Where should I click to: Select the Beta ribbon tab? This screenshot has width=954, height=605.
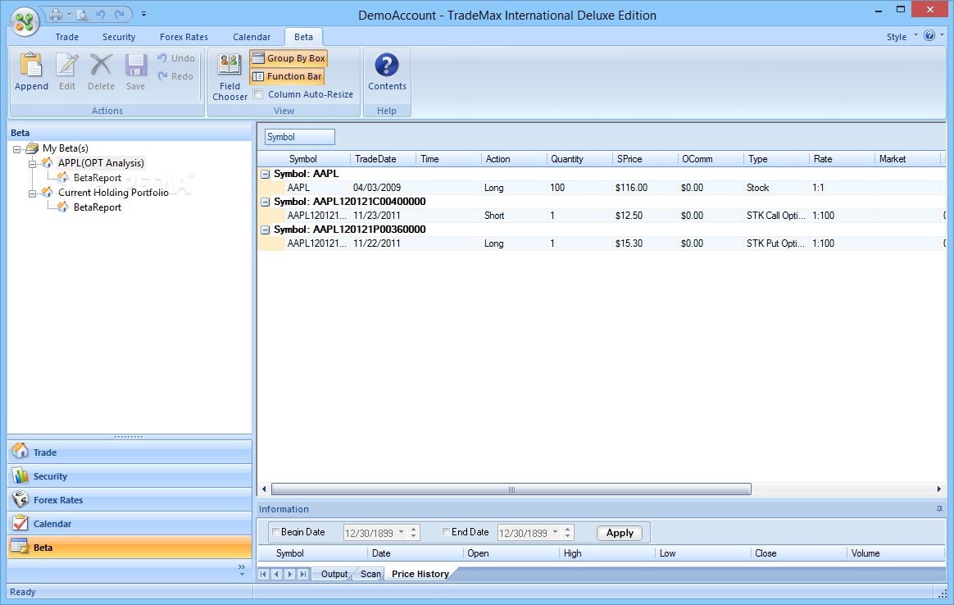coord(303,37)
